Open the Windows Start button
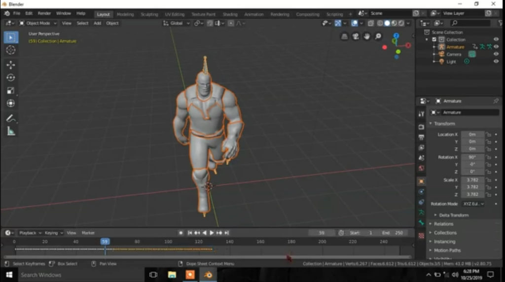505x282 pixels. pyautogui.click(x=9, y=275)
